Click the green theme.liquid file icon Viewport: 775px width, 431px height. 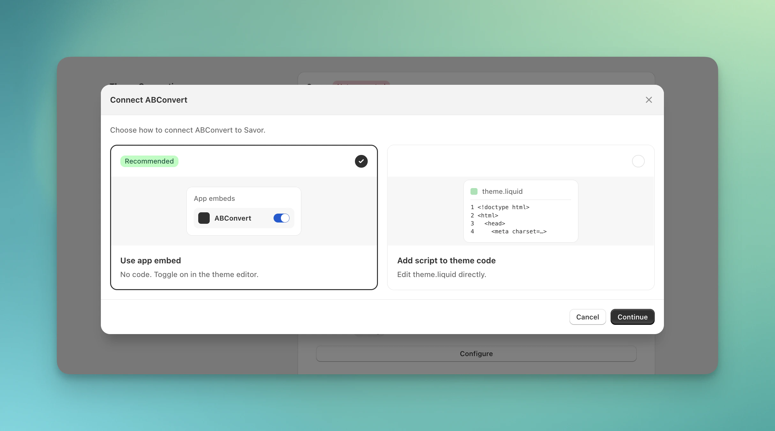[x=474, y=191]
